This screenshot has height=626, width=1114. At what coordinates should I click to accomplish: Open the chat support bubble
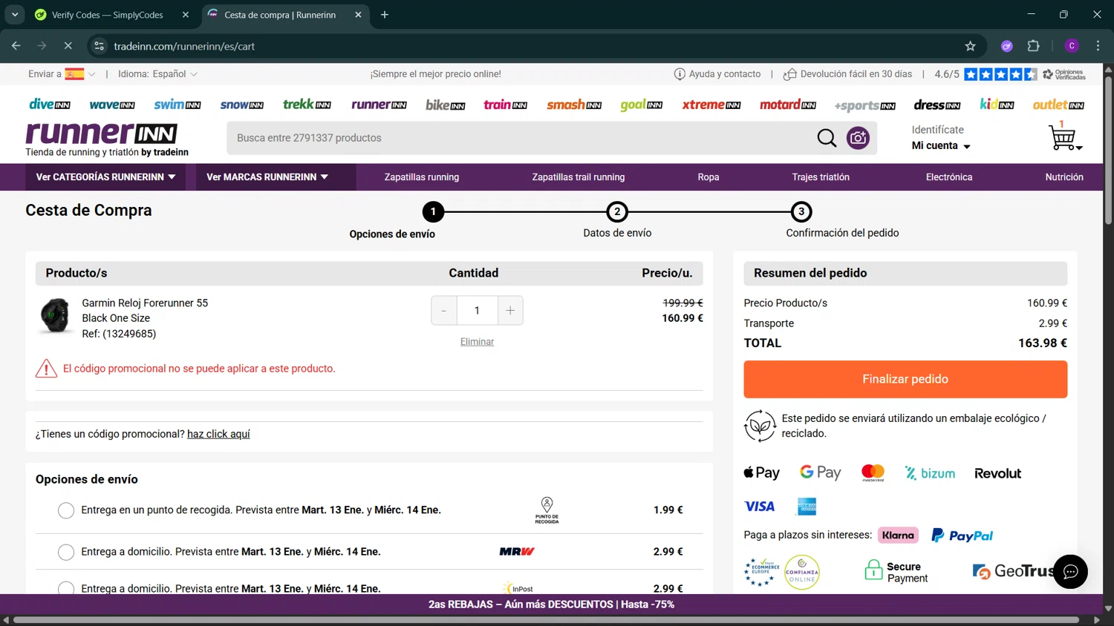point(1070,572)
